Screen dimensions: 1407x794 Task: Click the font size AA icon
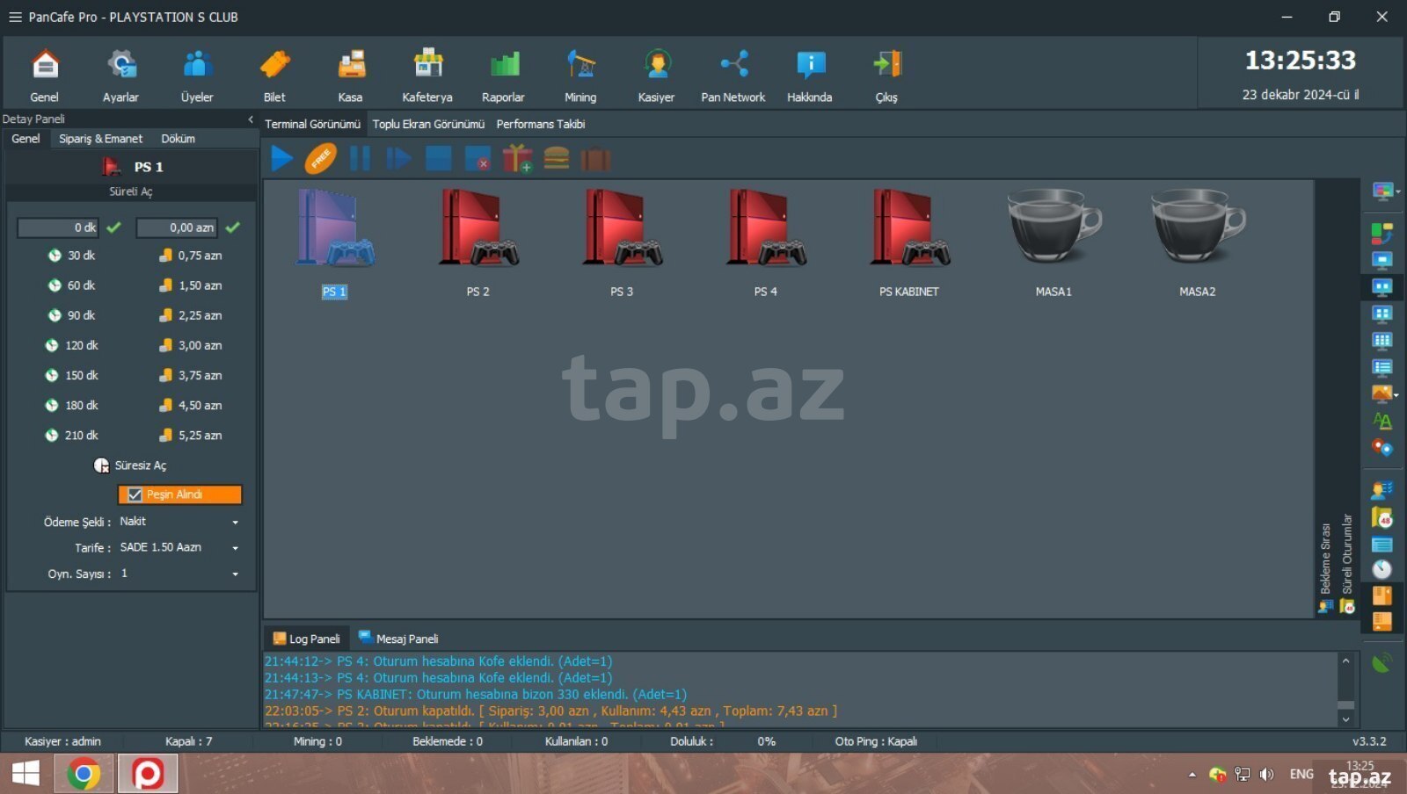pyautogui.click(x=1382, y=421)
